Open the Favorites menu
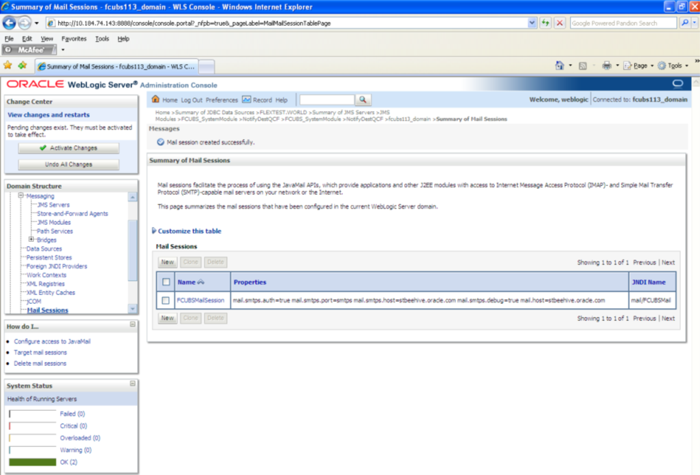The height and width of the screenshot is (475, 700). [x=74, y=39]
